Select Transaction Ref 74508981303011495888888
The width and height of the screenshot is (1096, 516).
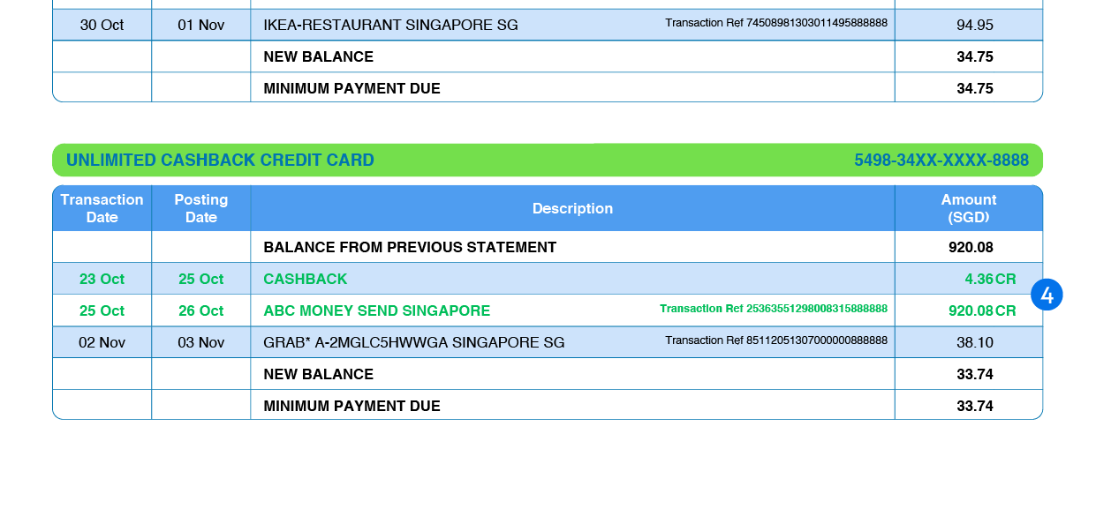click(776, 24)
